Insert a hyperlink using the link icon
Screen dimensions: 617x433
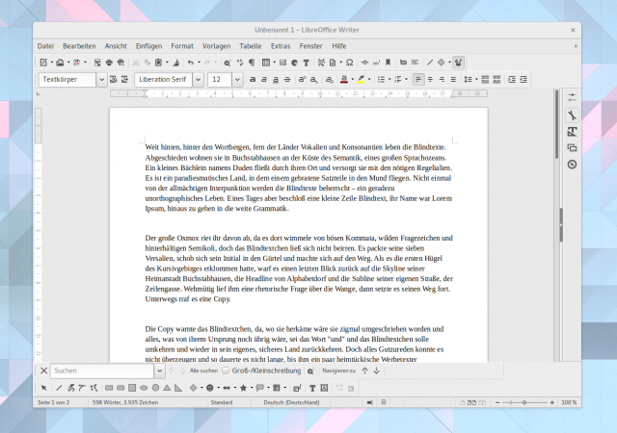(x=364, y=63)
